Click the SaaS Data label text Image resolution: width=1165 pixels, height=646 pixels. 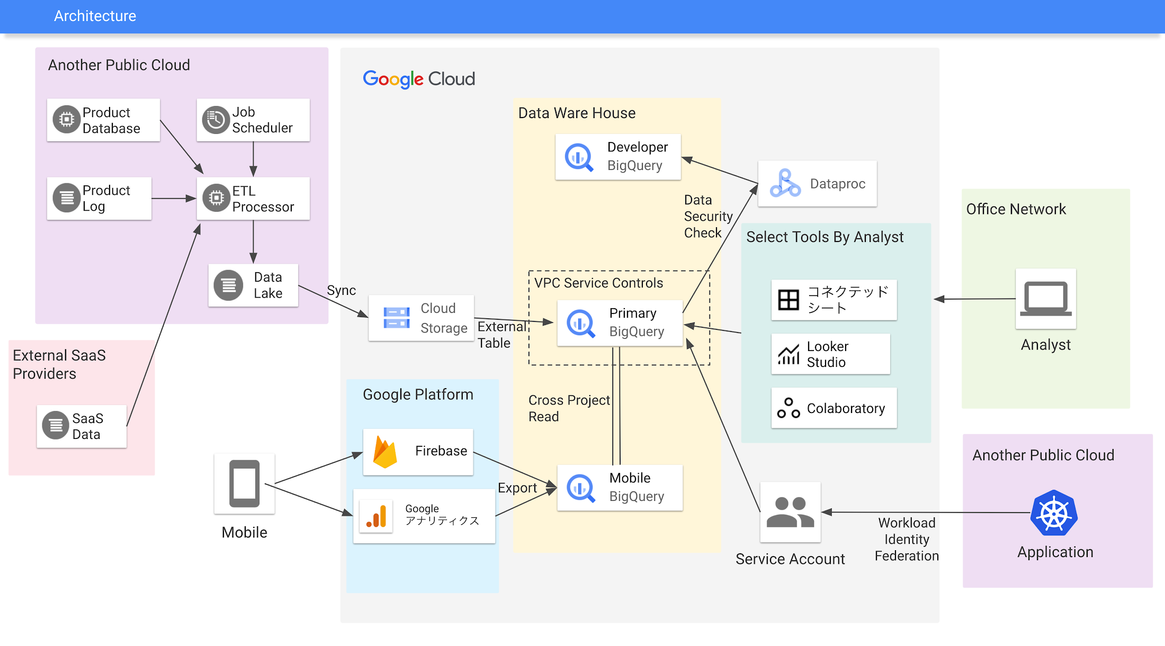point(87,426)
